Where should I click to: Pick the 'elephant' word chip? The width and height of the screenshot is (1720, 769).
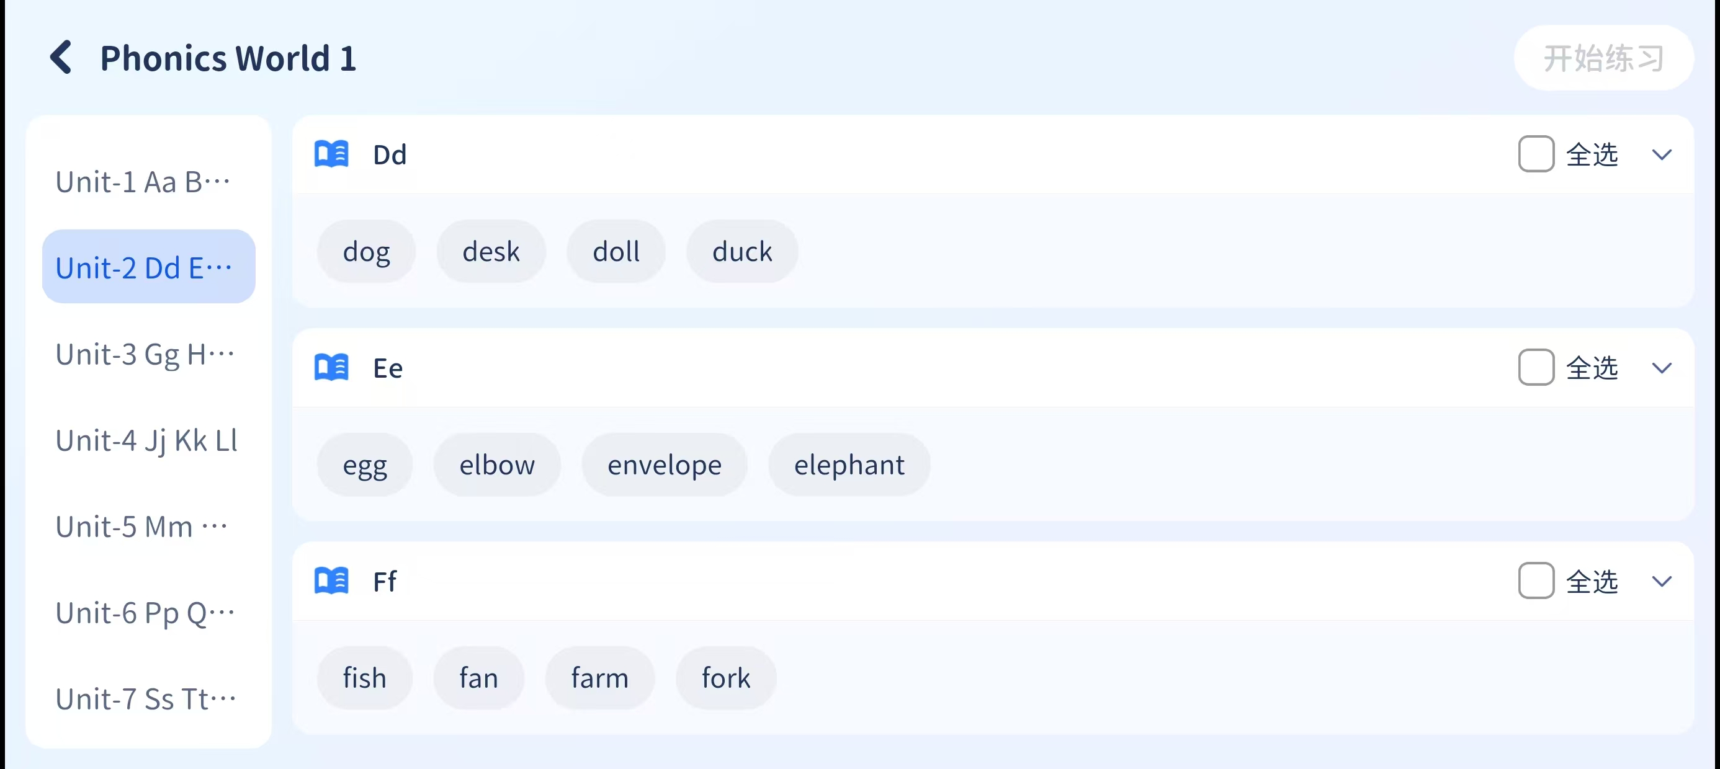click(x=849, y=465)
